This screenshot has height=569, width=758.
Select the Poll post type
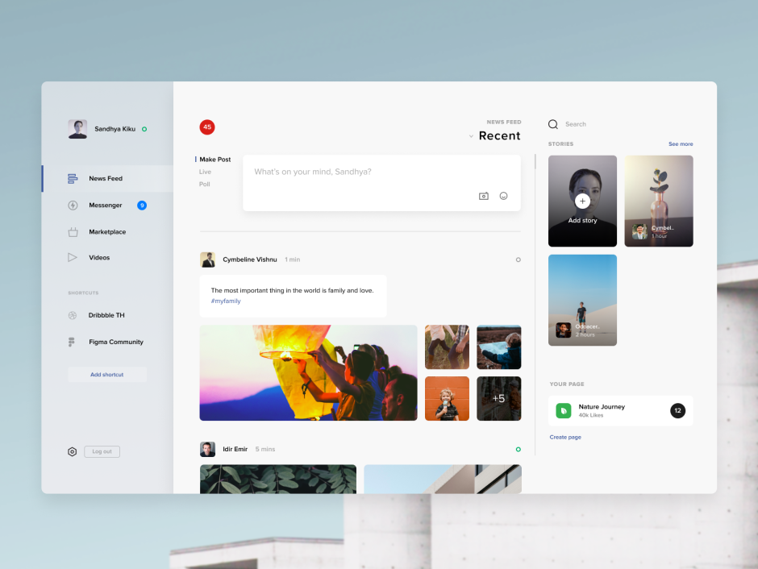[205, 185]
